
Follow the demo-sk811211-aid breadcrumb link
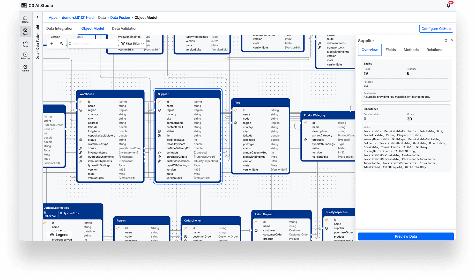point(78,18)
